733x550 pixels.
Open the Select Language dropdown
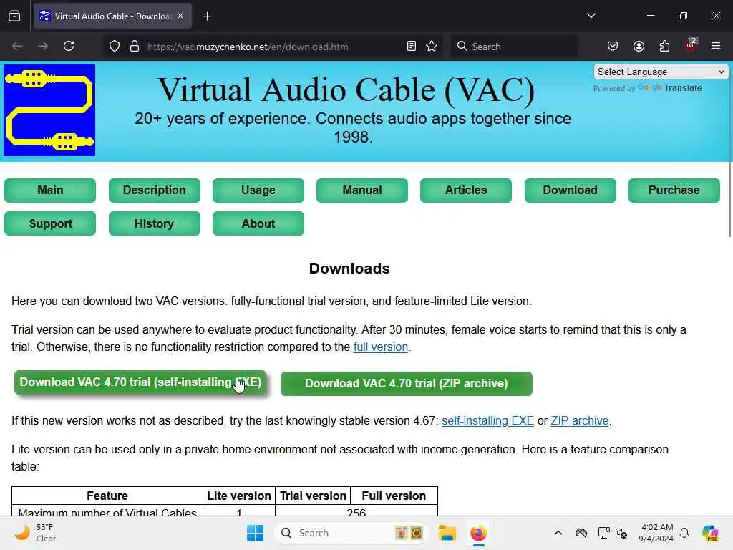(x=661, y=72)
